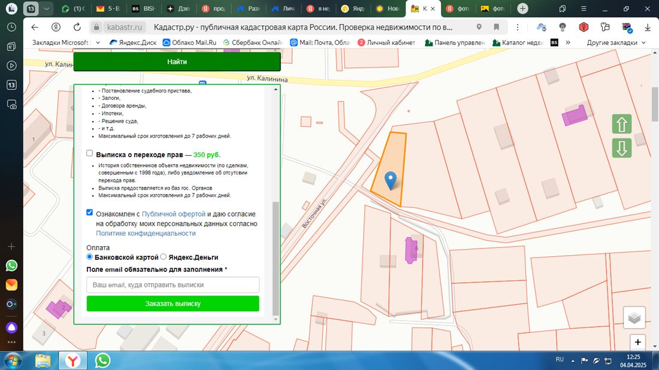Reload the page with refresh icon

[x=77, y=27]
